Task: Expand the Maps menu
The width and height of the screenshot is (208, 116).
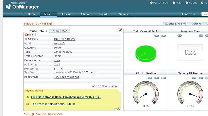Action: coord(49,14)
